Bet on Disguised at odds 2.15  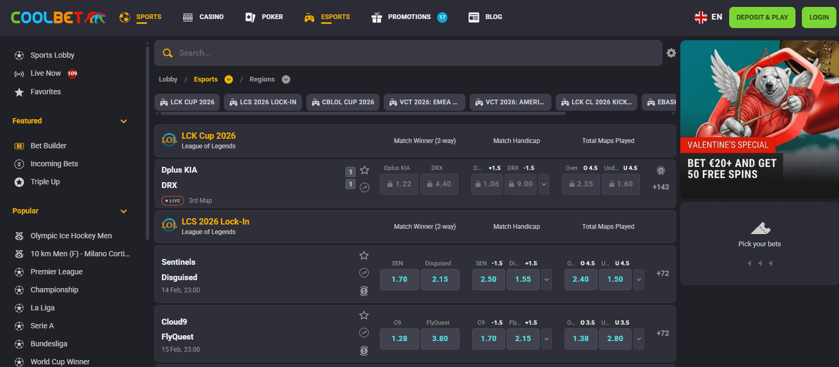(x=440, y=280)
